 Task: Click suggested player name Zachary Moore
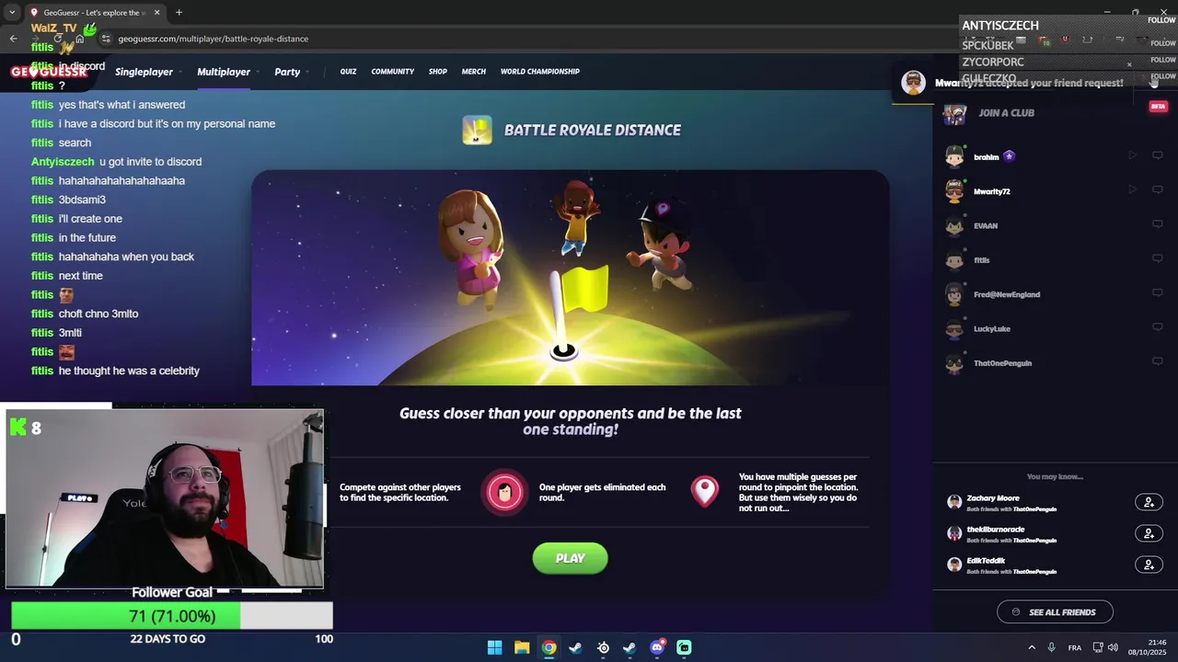tap(993, 498)
